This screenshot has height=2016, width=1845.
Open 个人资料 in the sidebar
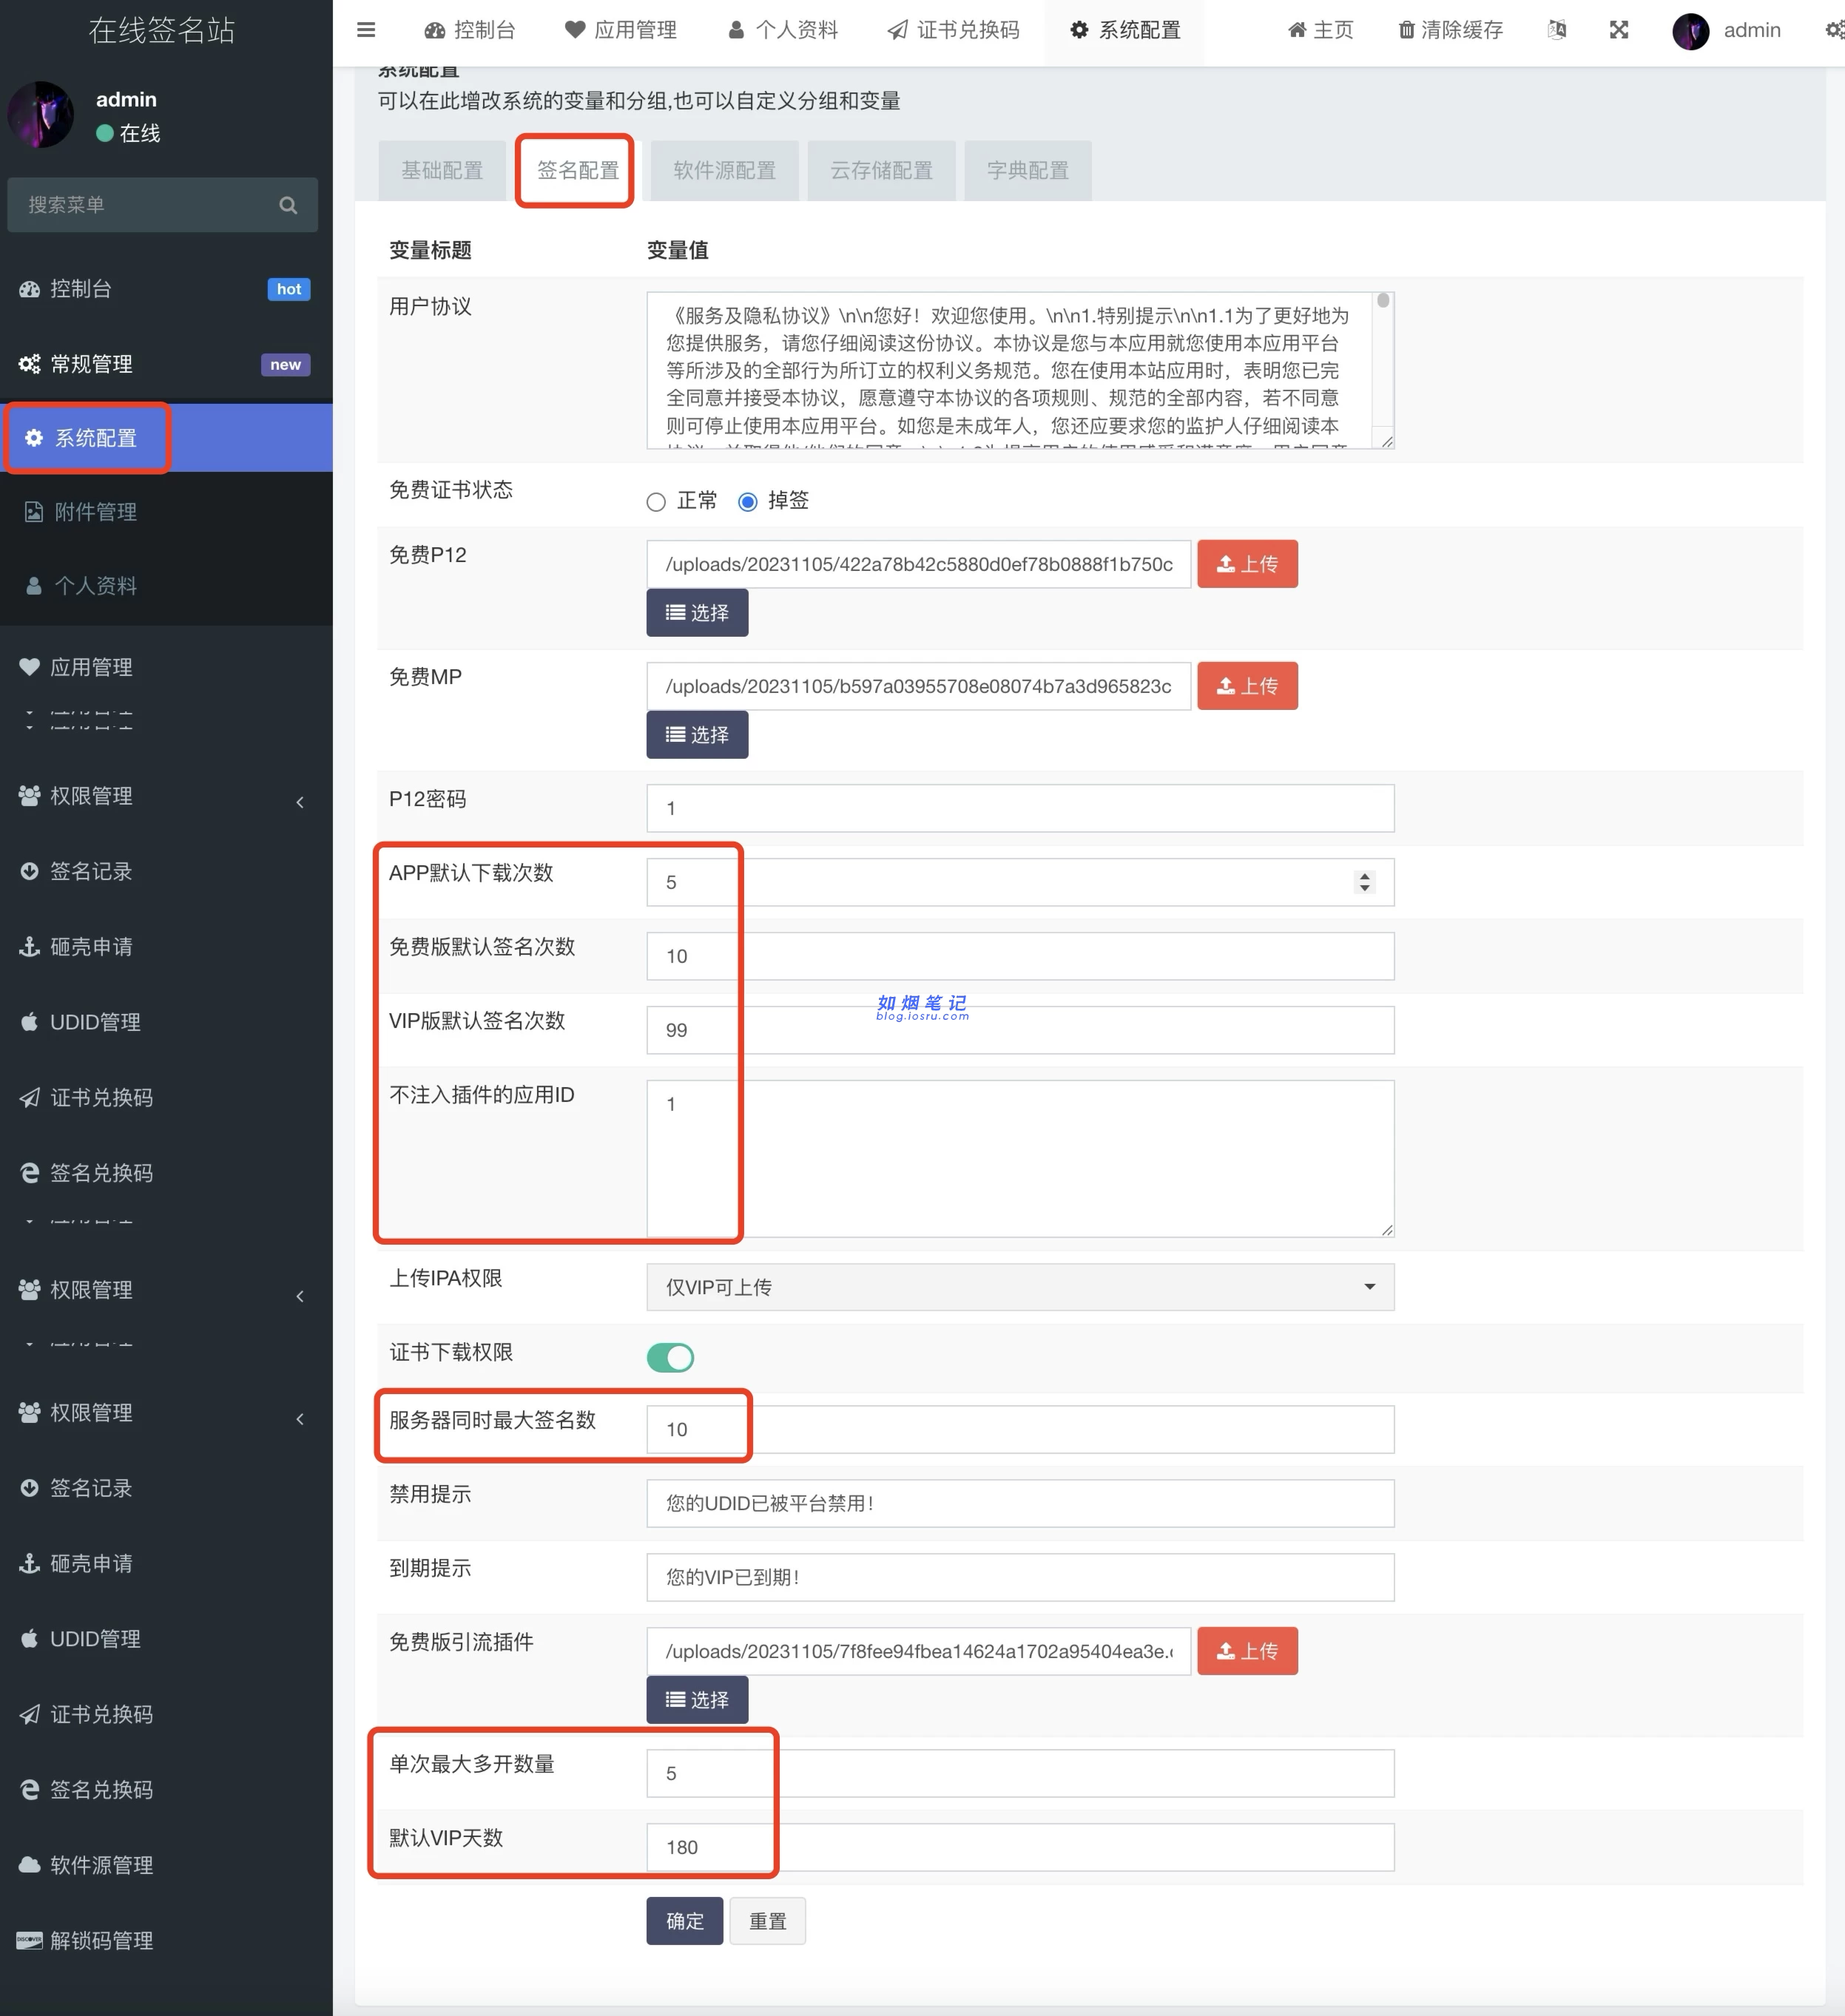click(x=166, y=586)
